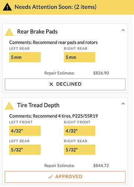Click the Tire Tread Depth title
Viewport: 134px width, 187px height.
38,105
